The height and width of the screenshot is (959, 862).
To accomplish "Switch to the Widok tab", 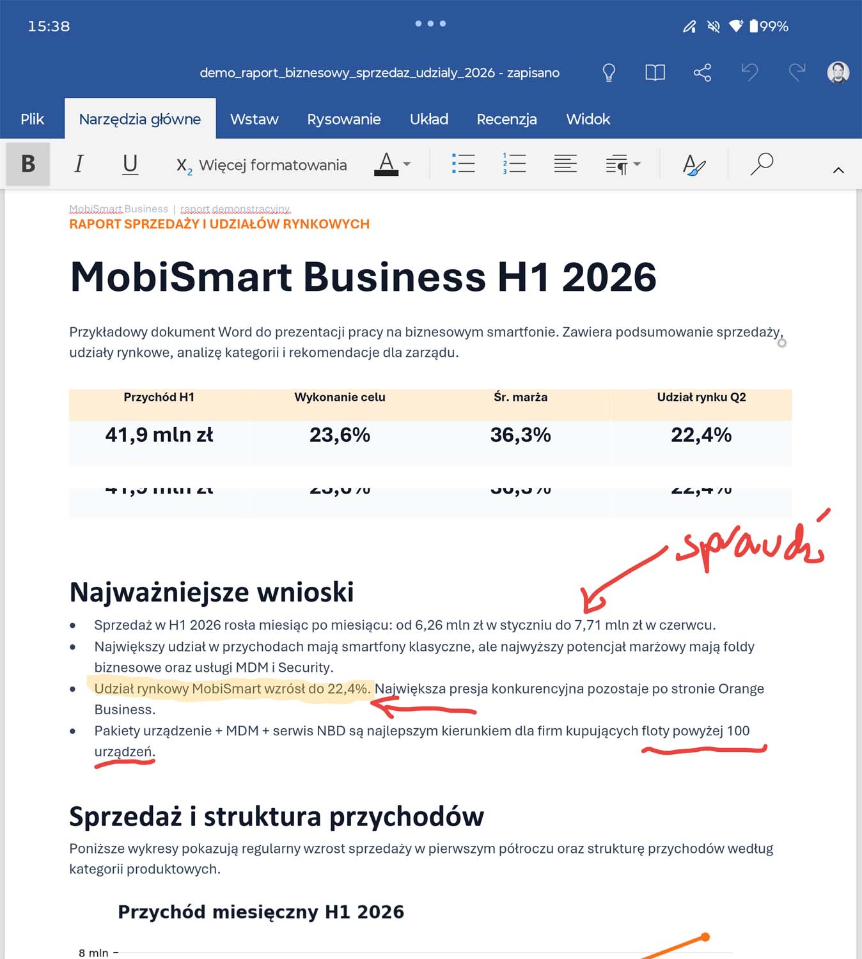I will tap(588, 119).
